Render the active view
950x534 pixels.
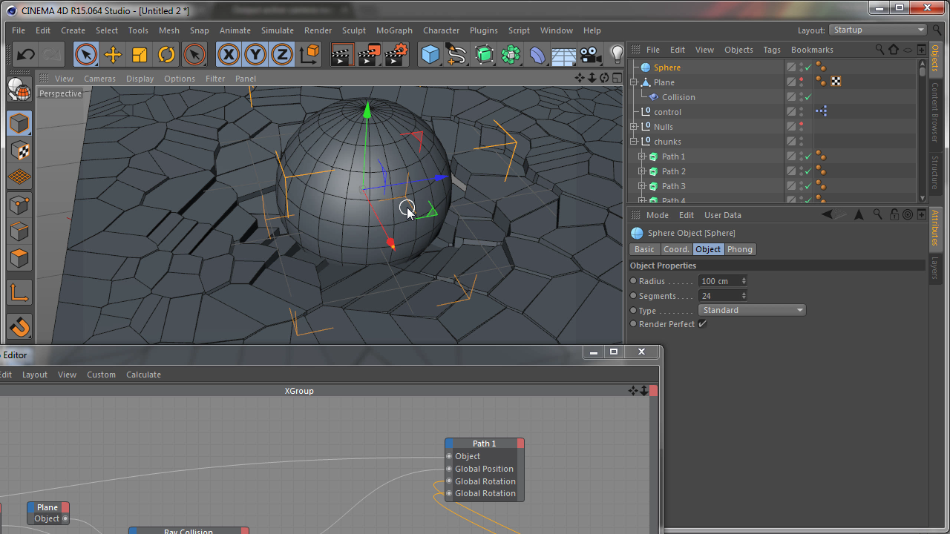[342, 54]
